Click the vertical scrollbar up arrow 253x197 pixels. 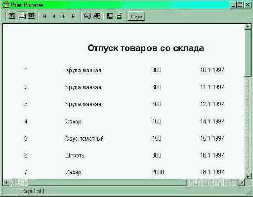tap(248, 27)
